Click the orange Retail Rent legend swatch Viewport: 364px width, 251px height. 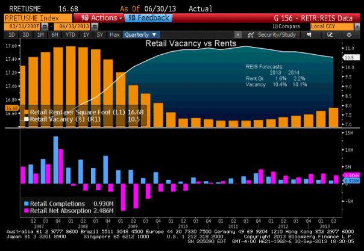(x=27, y=112)
